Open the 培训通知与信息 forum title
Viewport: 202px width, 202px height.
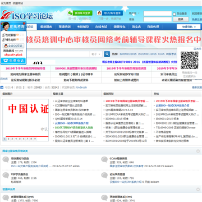tap(20, 158)
